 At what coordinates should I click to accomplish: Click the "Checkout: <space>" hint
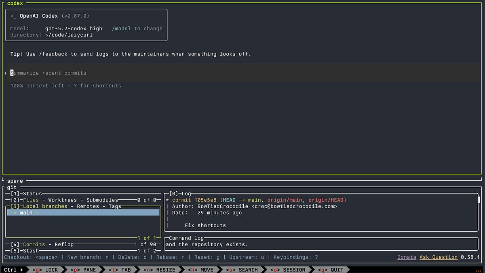[x=31, y=257]
